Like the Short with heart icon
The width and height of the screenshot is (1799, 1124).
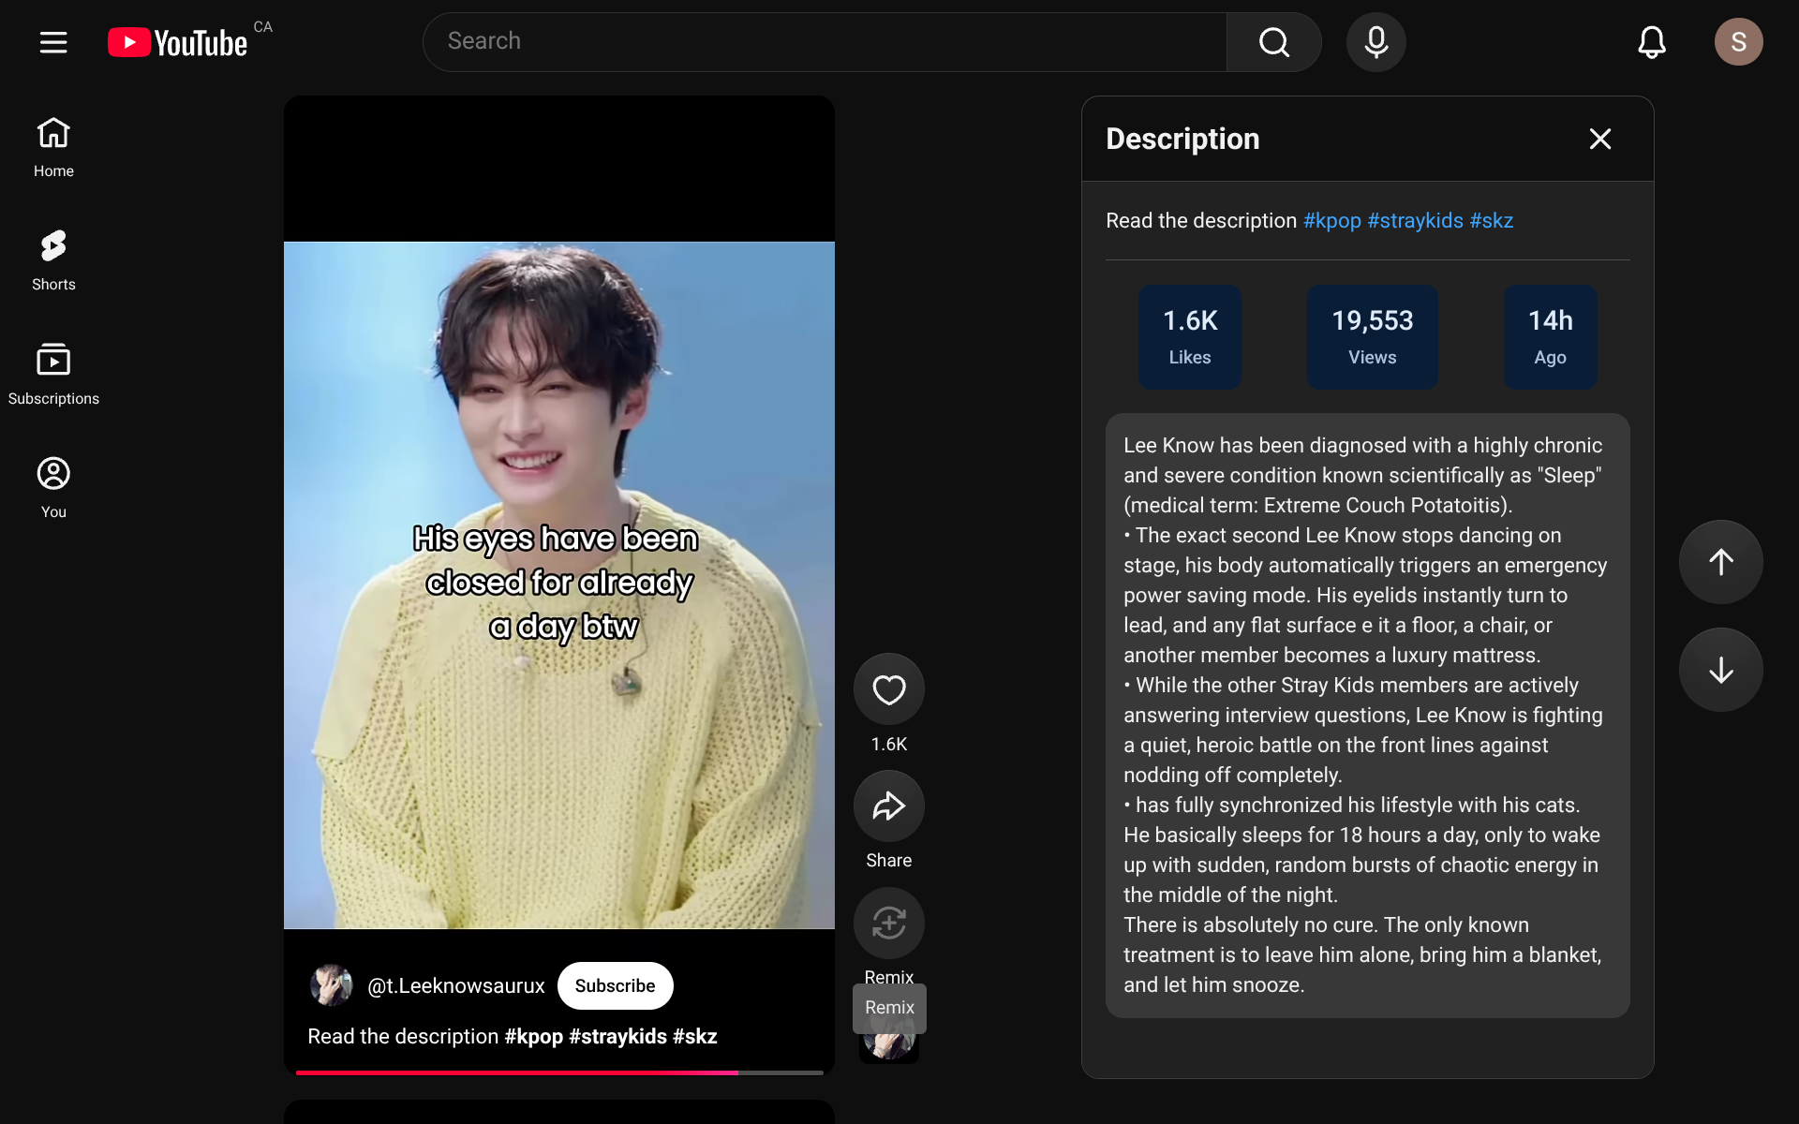(888, 689)
